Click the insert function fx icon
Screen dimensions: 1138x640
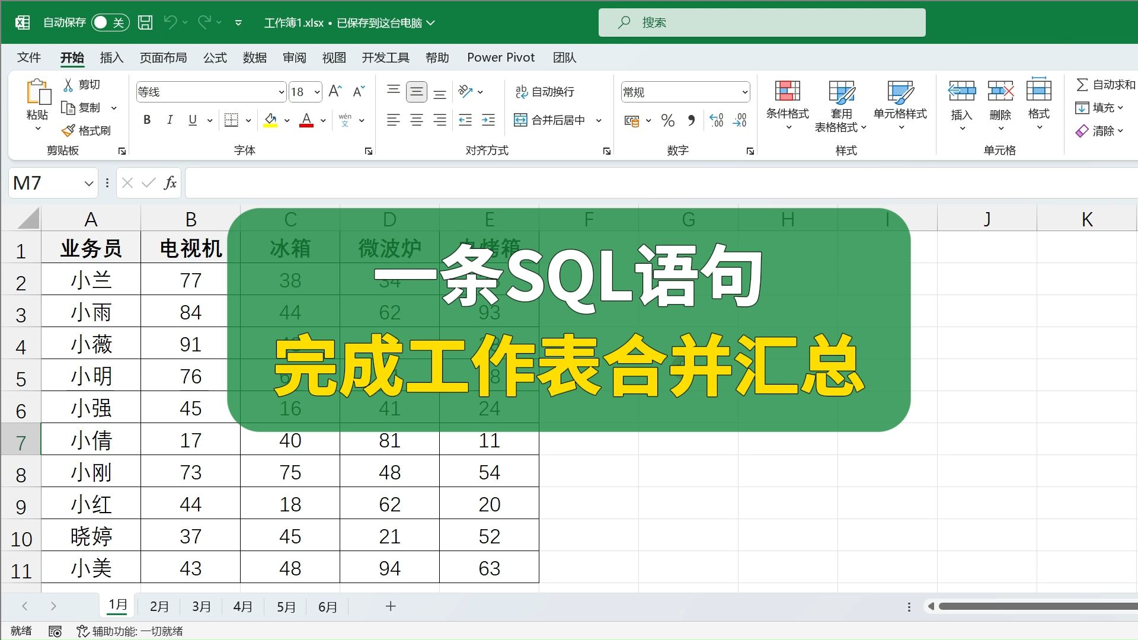point(170,183)
